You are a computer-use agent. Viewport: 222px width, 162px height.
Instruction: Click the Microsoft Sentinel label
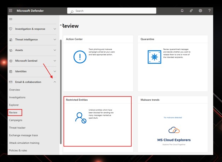pos(26,61)
